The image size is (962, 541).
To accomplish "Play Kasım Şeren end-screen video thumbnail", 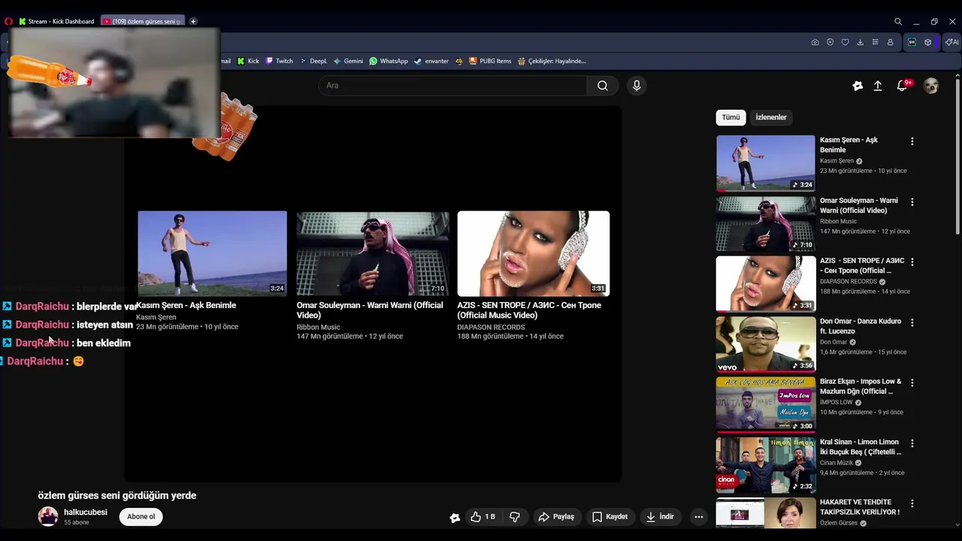I will click(x=212, y=253).
